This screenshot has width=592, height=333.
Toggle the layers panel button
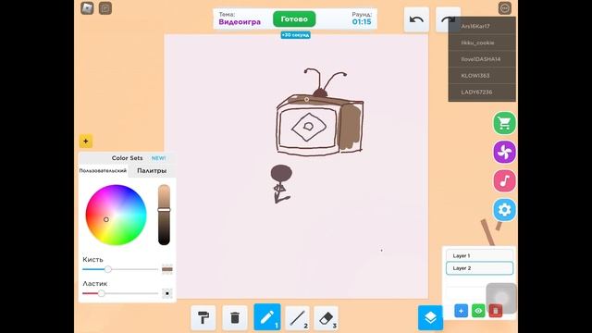click(x=430, y=317)
